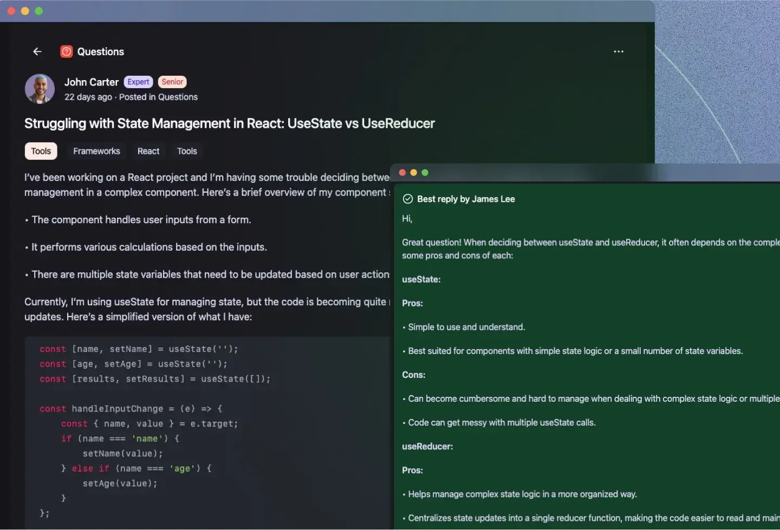Select the highlighted white Tools tag
This screenshot has height=530, width=780.
coord(41,151)
